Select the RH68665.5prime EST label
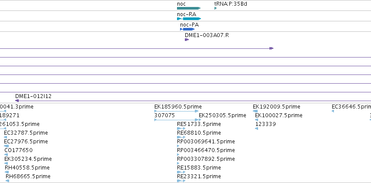The image size is (371, 183). [x=28, y=176]
